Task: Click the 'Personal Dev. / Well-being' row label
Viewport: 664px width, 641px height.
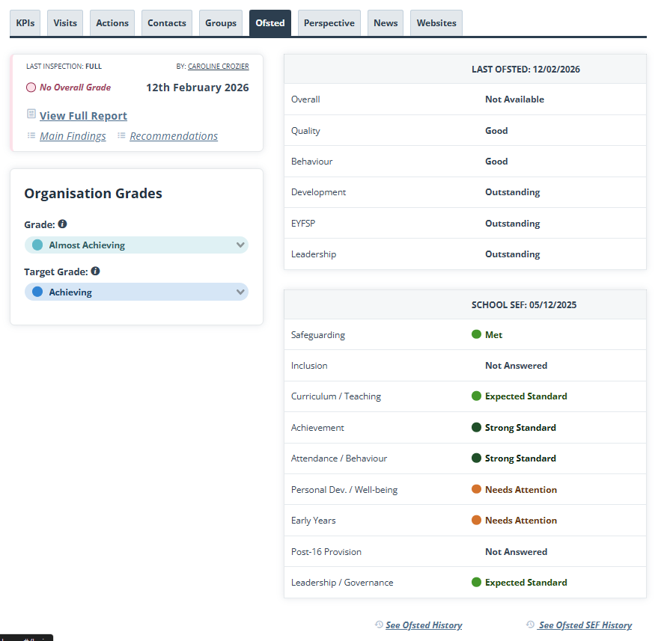Action: tap(344, 490)
